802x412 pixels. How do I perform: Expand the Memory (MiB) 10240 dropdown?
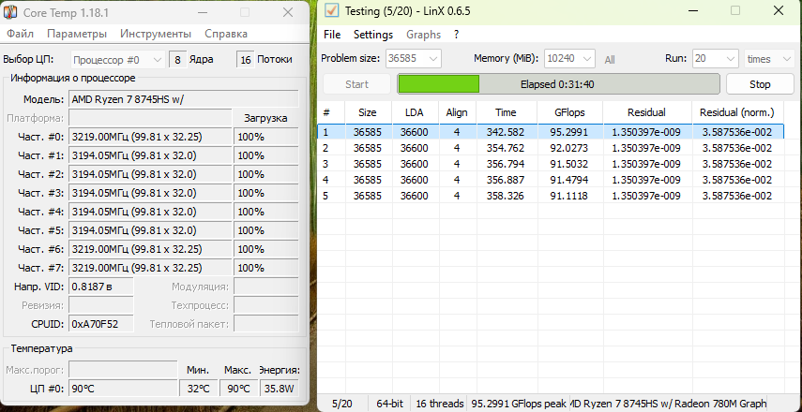point(569,59)
